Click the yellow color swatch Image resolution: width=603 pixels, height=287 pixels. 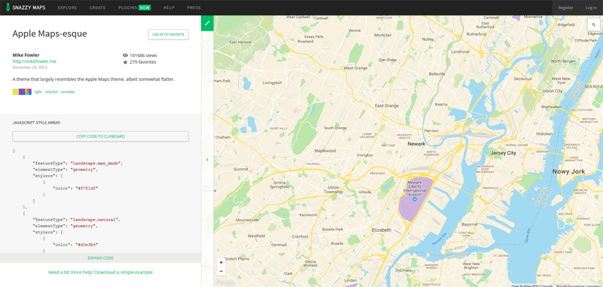point(15,91)
